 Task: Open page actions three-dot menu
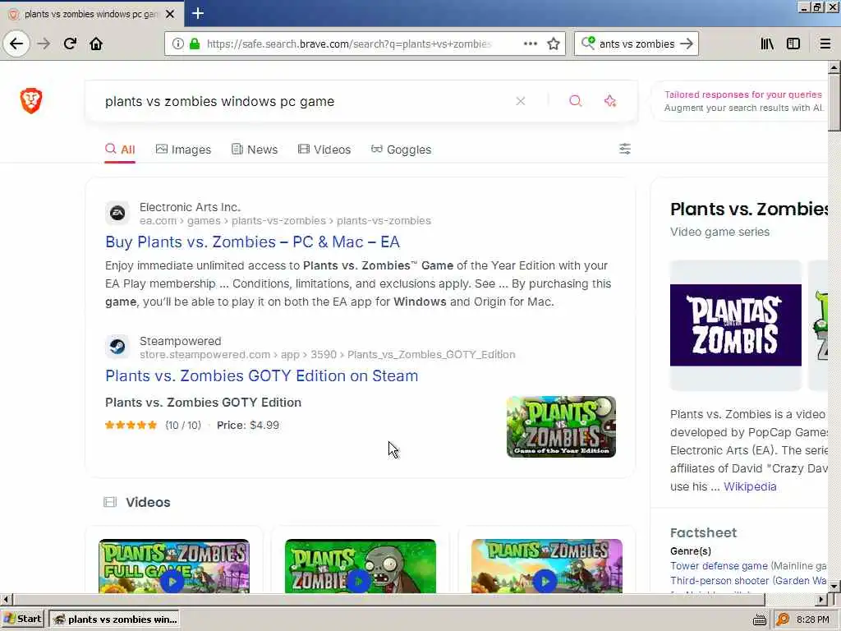pos(530,44)
